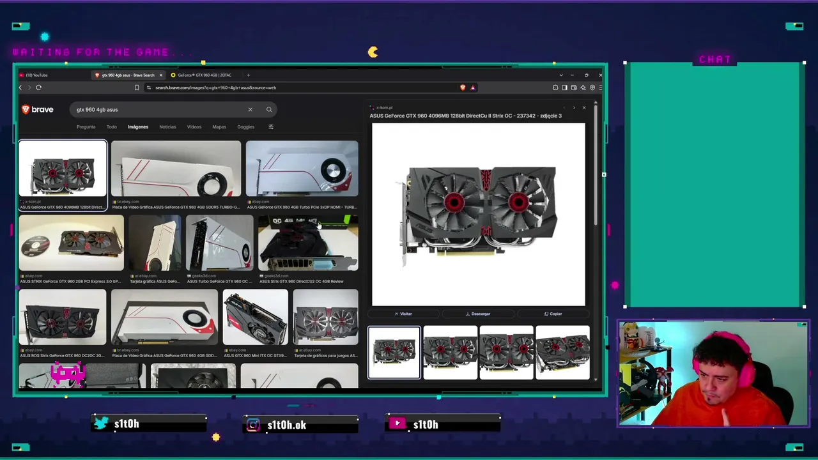Open the tr.ebay.com Placa de Video Gráfica result
Viewport: 818px width, 460px height.
pos(176,175)
